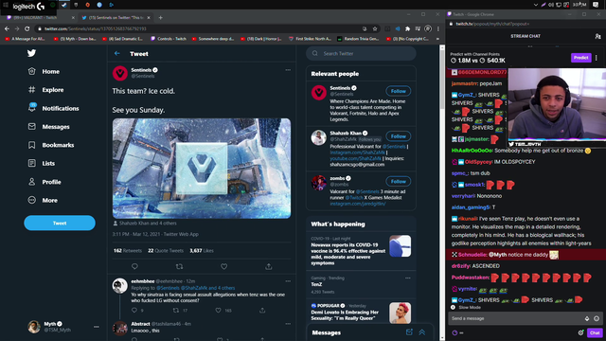
Task: Go back with the Tweet header arrow
Action: pyautogui.click(x=117, y=53)
